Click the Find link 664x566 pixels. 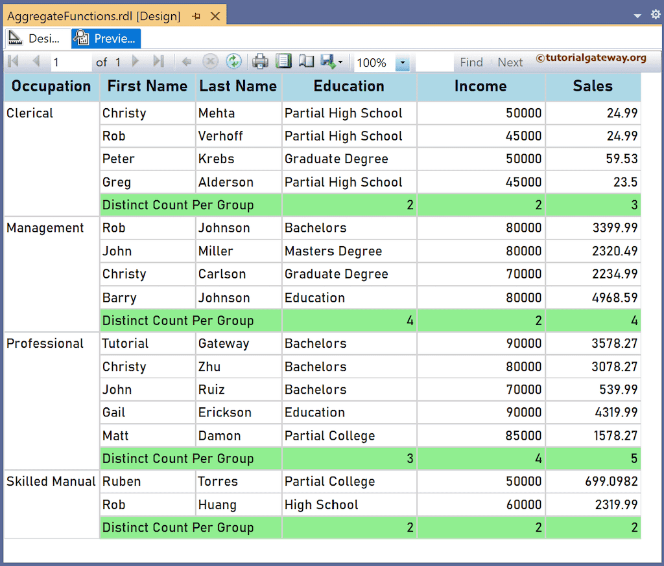[471, 62]
